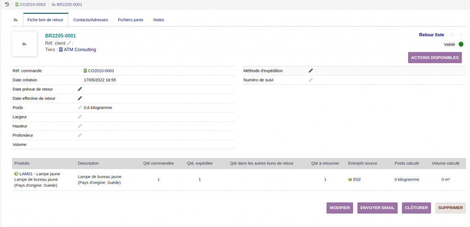Go to next record arrow

pos(461,35)
